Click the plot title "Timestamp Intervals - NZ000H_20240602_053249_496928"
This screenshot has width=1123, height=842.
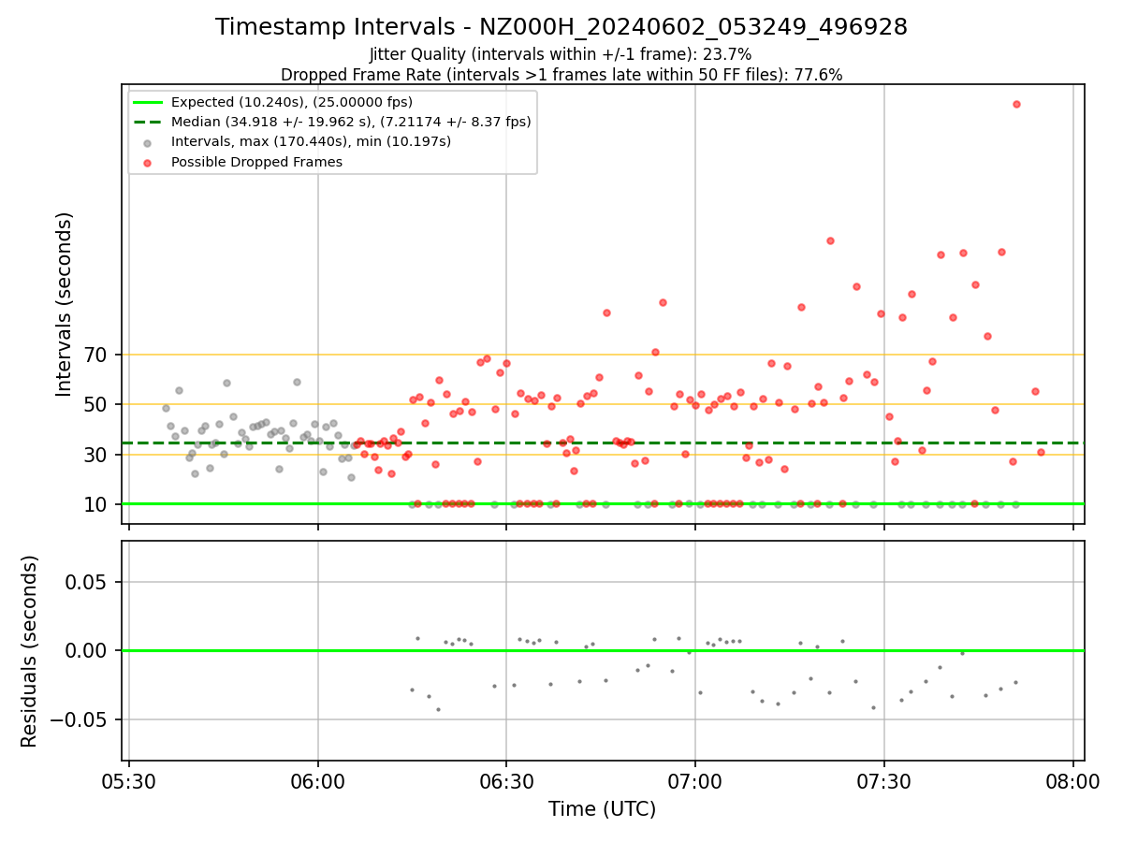[x=561, y=27]
